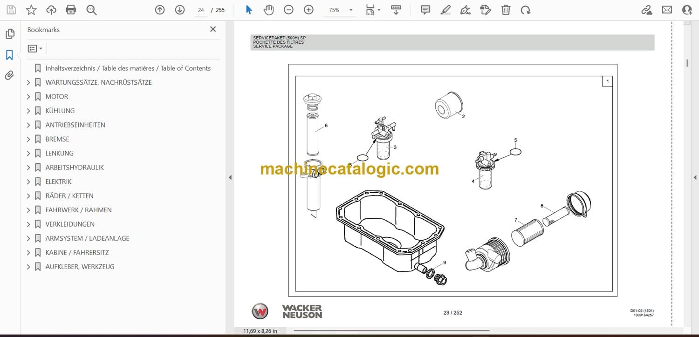Image resolution: width=699 pixels, height=337 pixels.
Task: Open the 75% zoom level dropdown
Action: point(350,10)
